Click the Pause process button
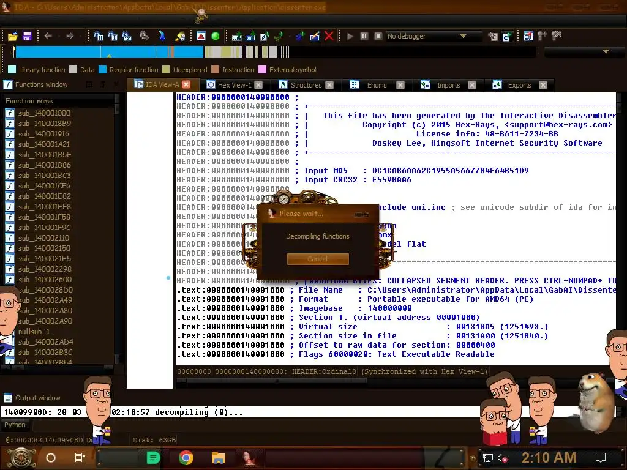The height and width of the screenshot is (470, 627). pyautogui.click(x=364, y=36)
